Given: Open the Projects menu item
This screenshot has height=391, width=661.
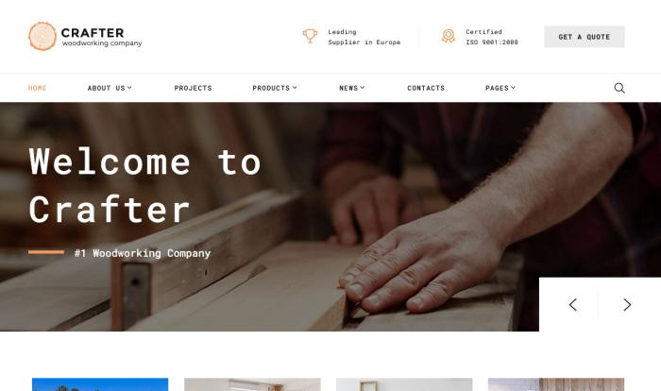Looking at the screenshot, I should [193, 88].
